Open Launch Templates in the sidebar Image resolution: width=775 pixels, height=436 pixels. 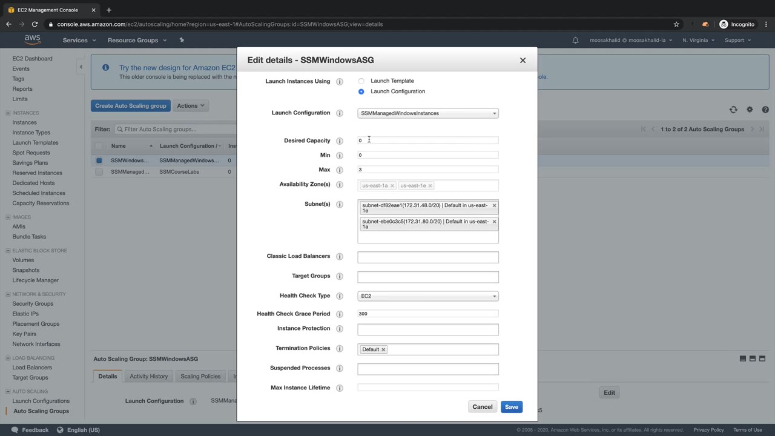click(x=36, y=143)
